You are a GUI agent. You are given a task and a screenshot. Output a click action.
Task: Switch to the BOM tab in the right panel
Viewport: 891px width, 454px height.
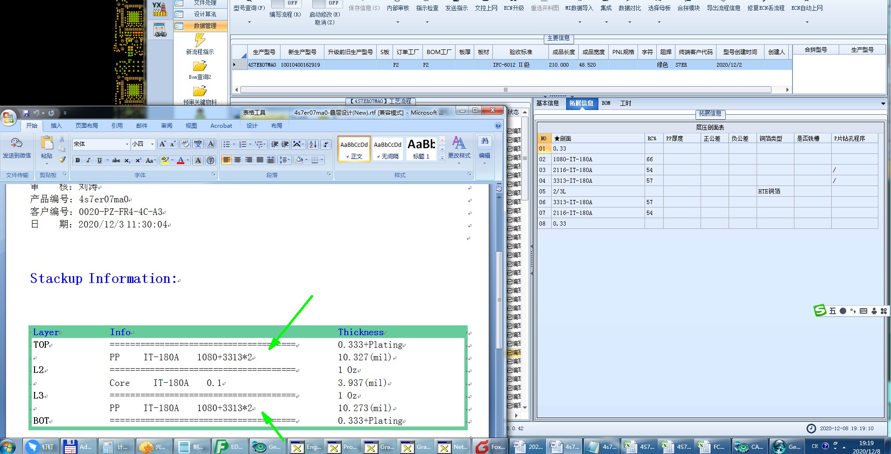point(606,103)
